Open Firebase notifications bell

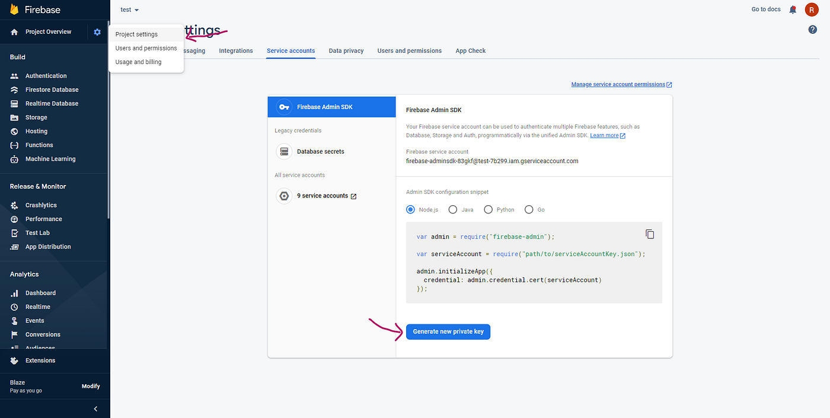pyautogui.click(x=793, y=9)
